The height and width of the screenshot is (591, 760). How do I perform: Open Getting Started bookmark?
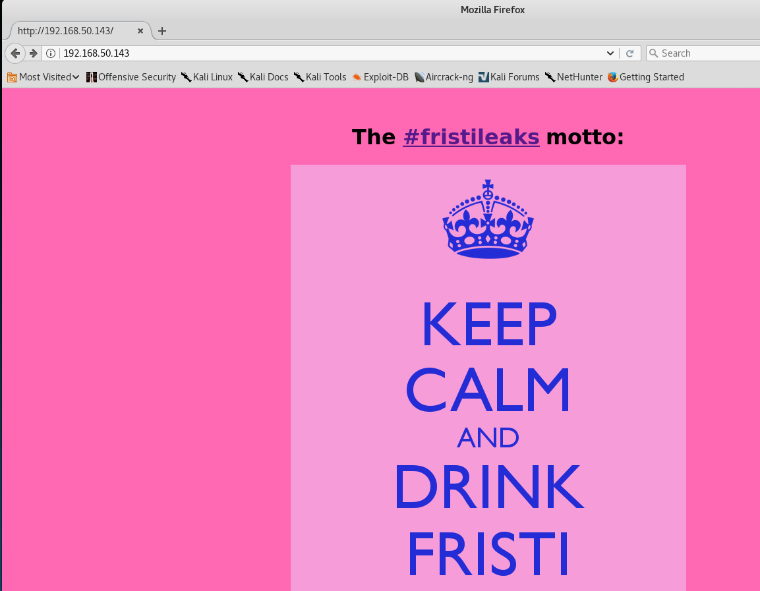[x=645, y=77]
